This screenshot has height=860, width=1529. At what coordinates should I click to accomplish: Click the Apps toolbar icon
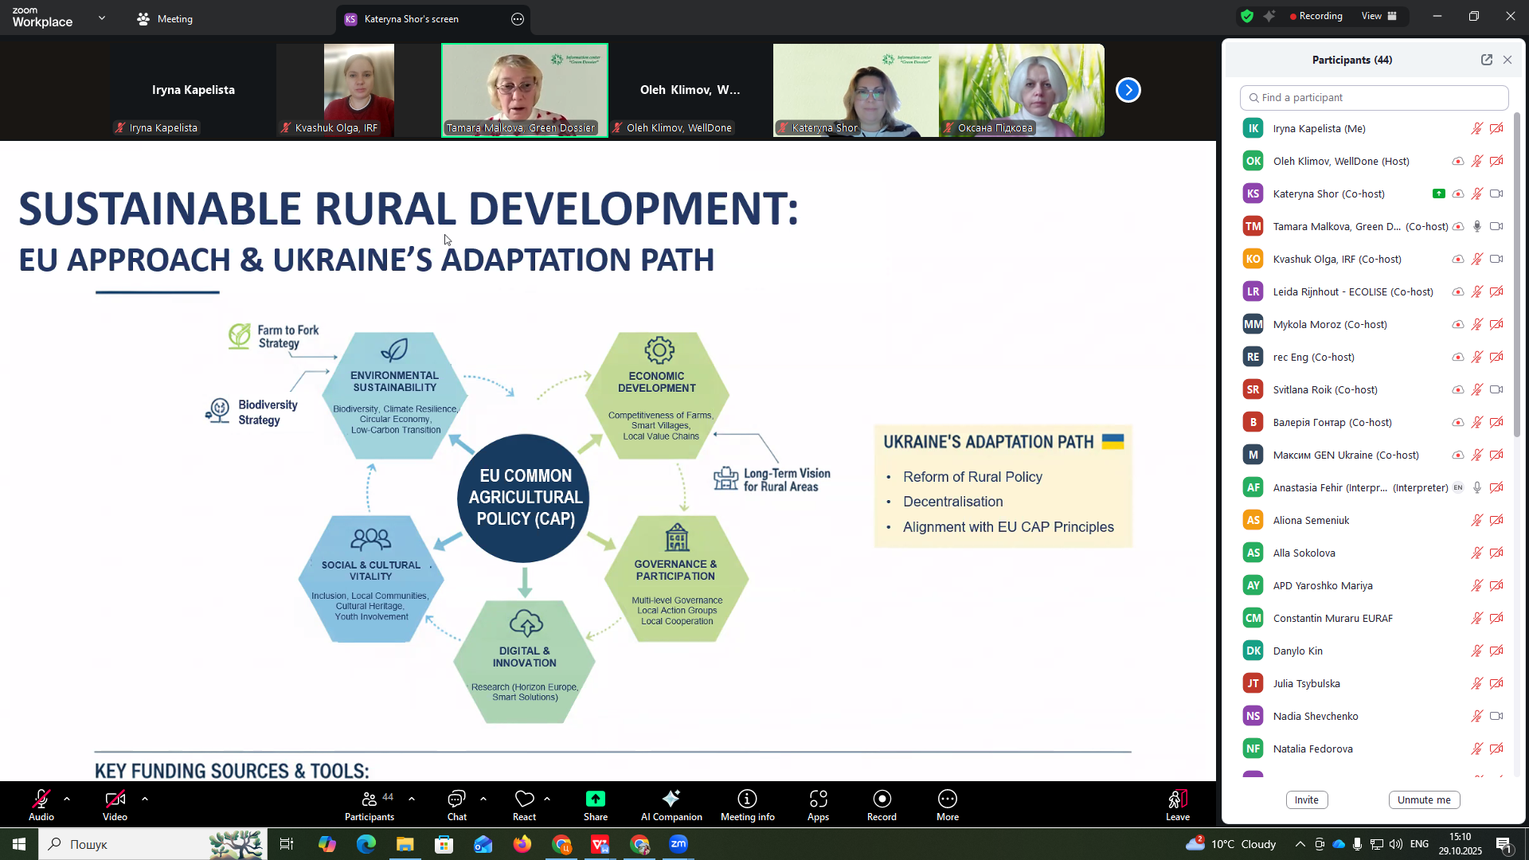pos(818,799)
